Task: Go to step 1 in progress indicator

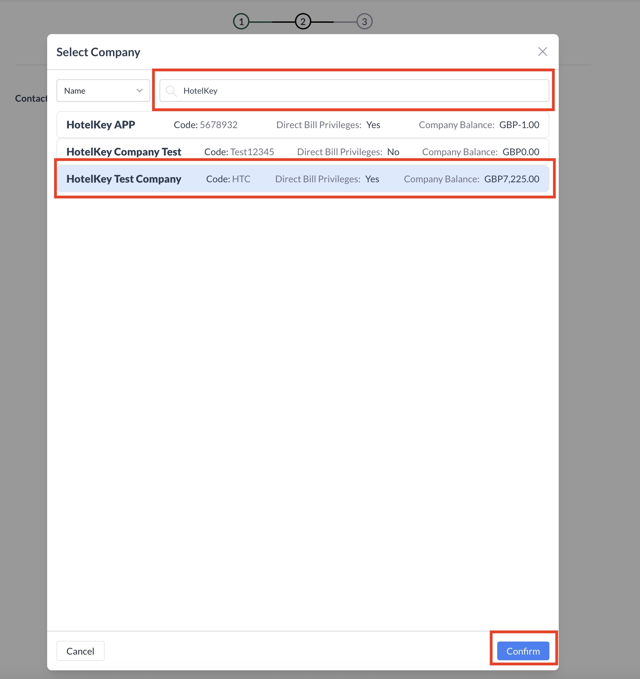Action: [x=241, y=21]
